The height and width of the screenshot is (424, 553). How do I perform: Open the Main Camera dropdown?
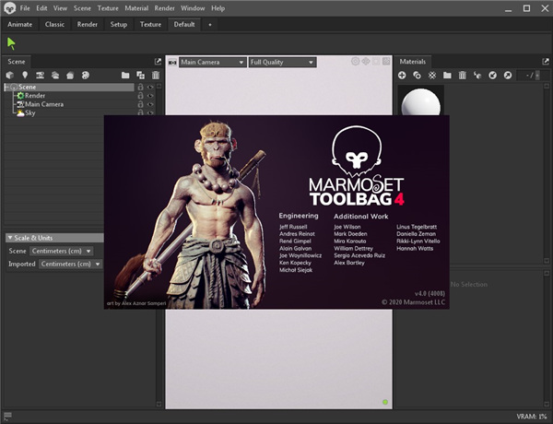point(211,63)
